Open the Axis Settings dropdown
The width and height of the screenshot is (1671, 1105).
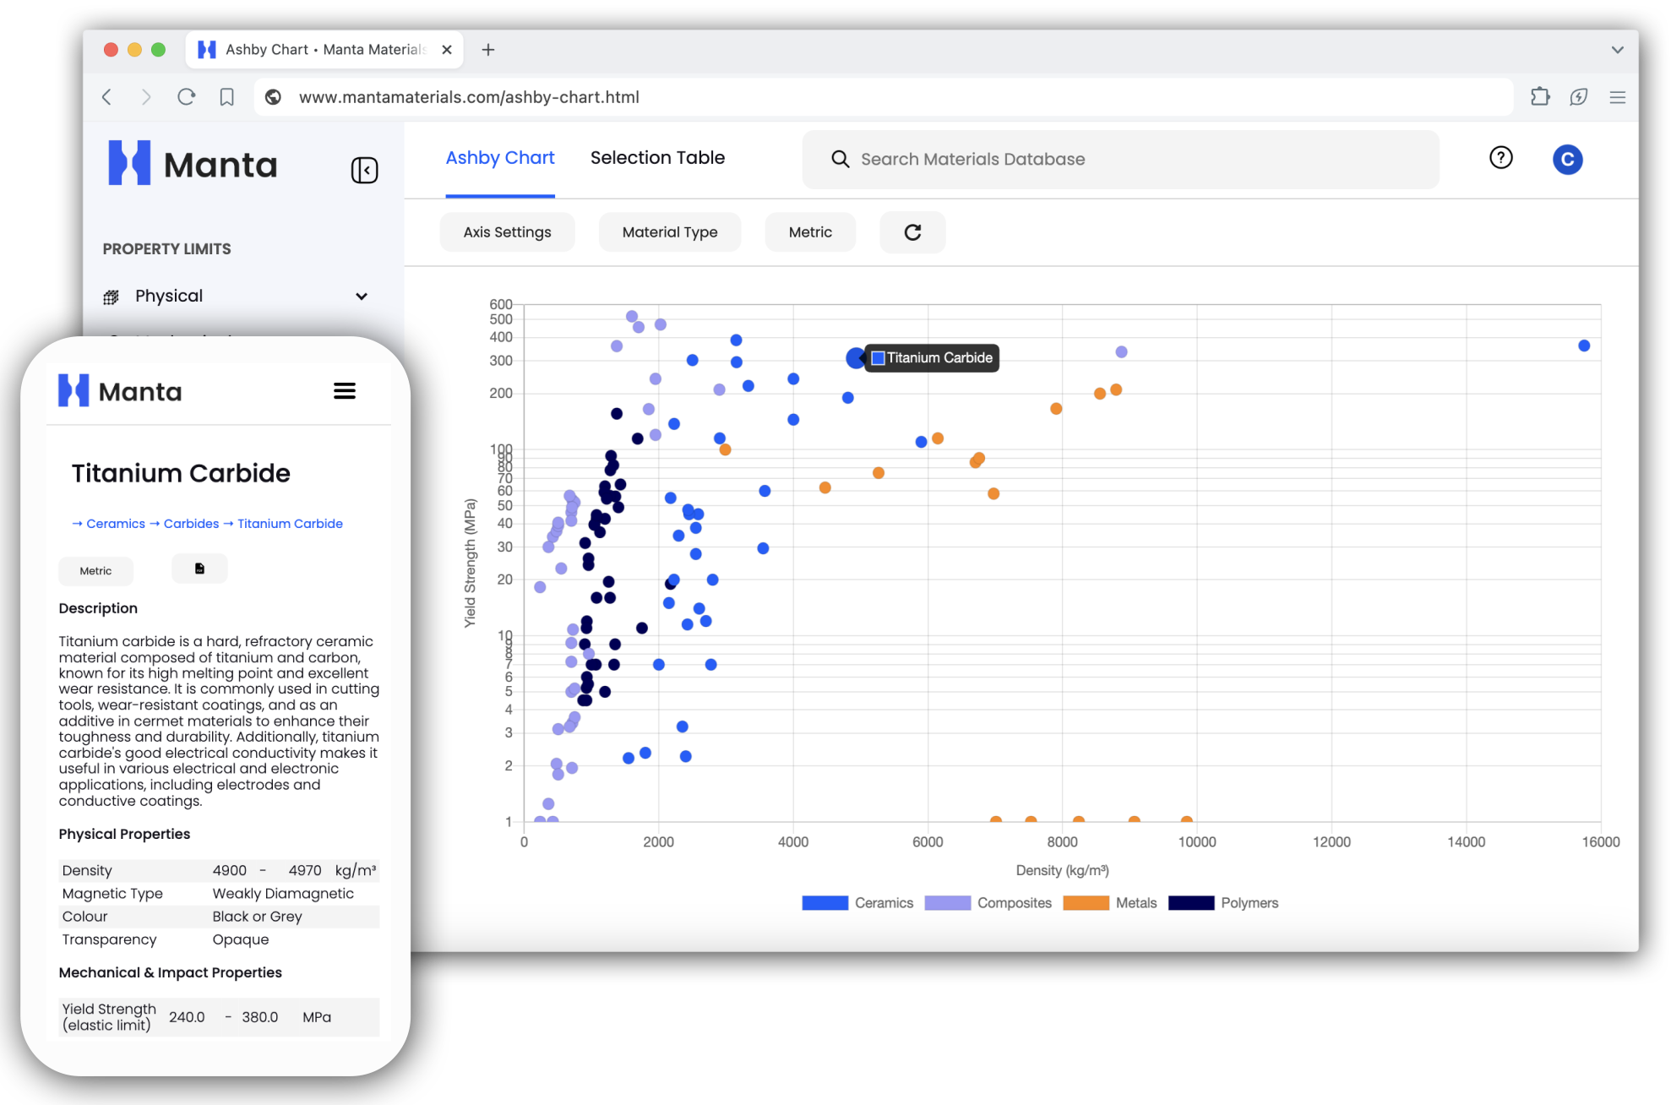click(x=507, y=232)
